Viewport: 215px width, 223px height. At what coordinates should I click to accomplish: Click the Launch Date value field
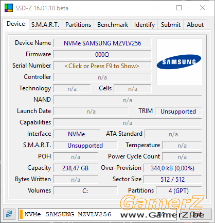coord(91,111)
